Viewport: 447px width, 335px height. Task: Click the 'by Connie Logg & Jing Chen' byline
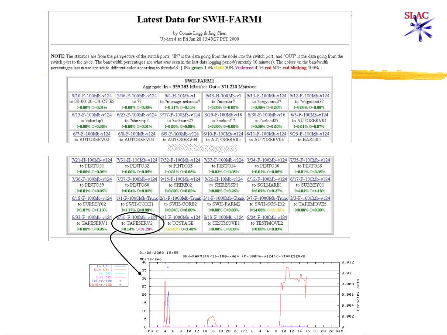click(199, 33)
